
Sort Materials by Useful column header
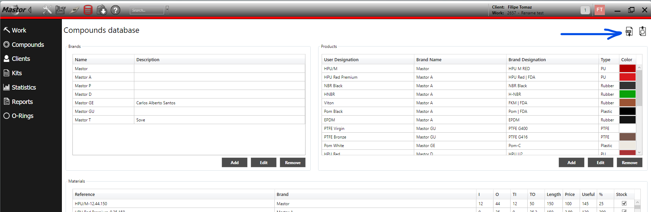(x=588, y=194)
